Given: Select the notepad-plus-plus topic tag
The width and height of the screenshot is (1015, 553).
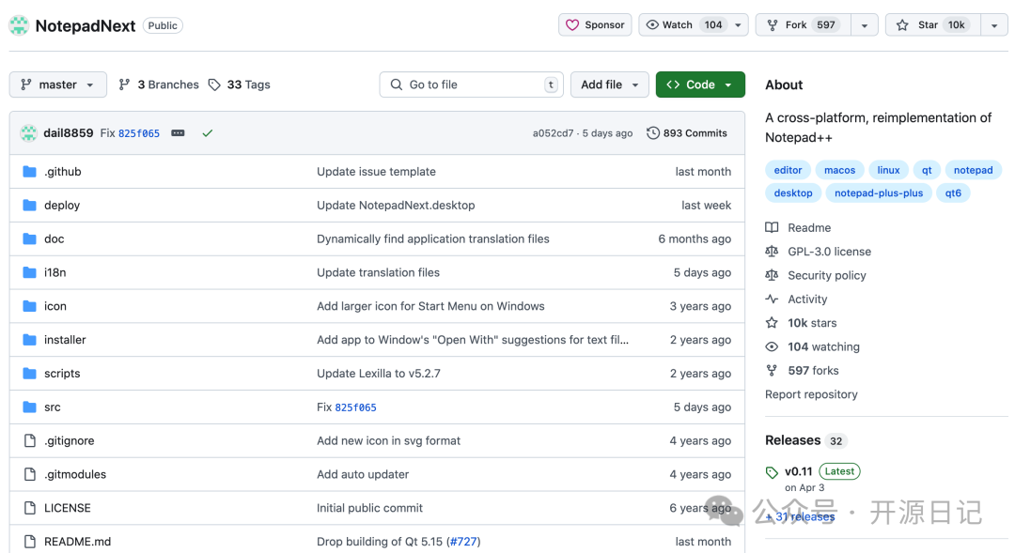Looking at the screenshot, I should (879, 193).
